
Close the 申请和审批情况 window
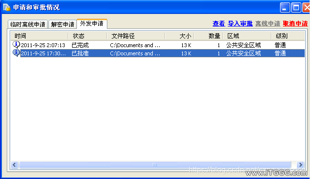(307, 8)
